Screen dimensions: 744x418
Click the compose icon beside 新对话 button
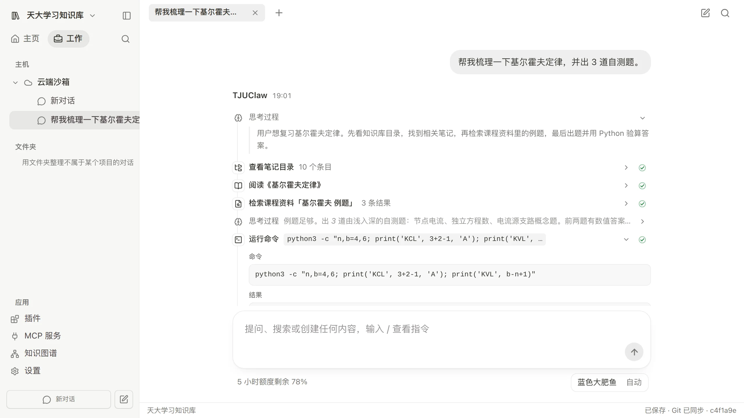pyautogui.click(x=124, y=399)
